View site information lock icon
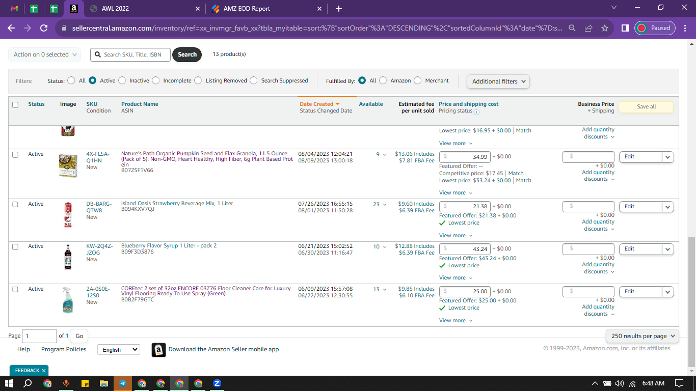 (64, 29)
